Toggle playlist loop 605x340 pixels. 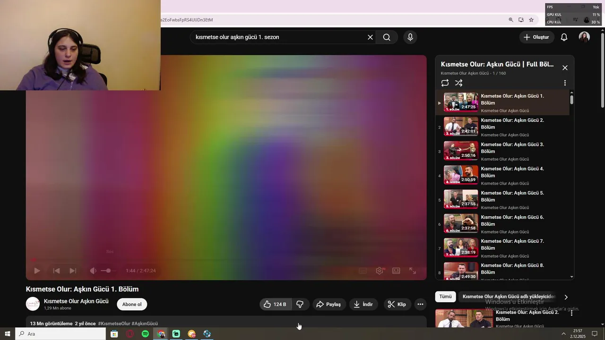click(445, 83)
